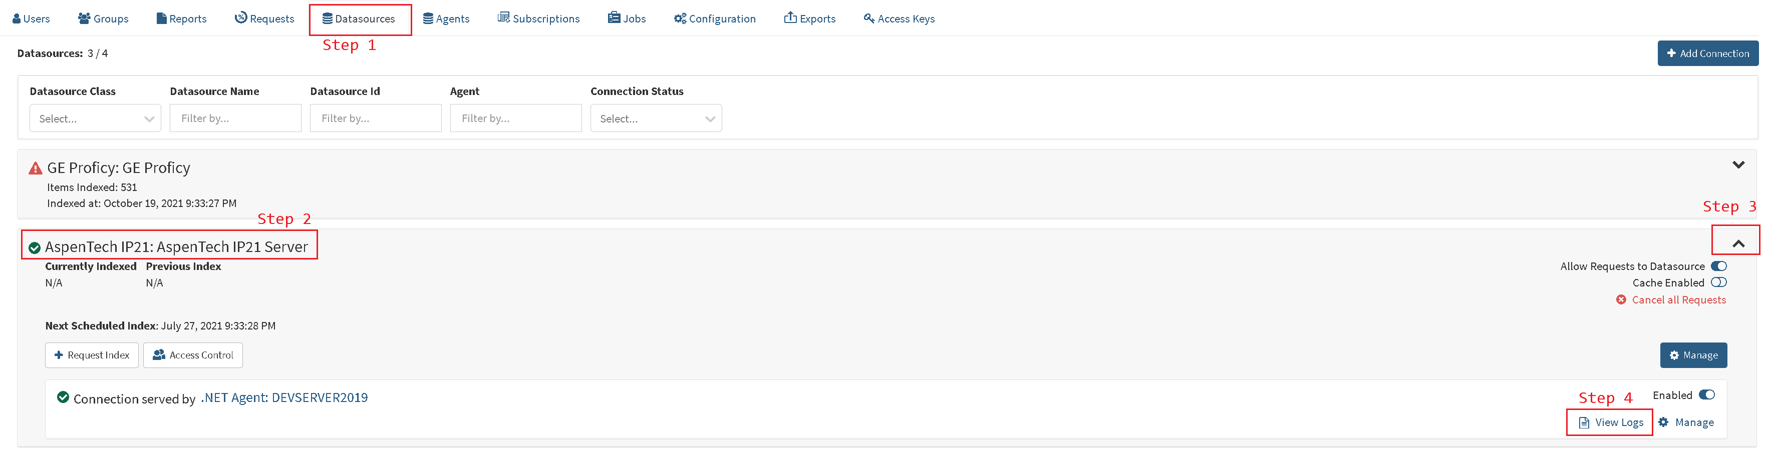Screen dimensions: 1766x452
Task: Open the Users tab
Action: tap(31, 18)
